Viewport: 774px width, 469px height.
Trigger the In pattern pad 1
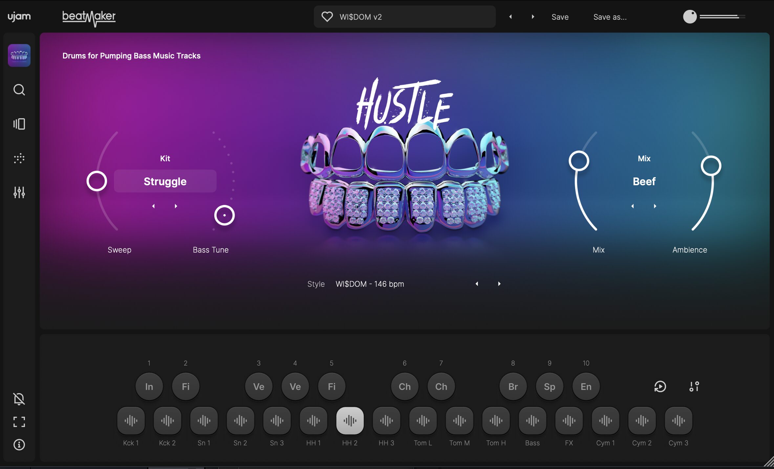pyautogui.click(x=149, y=387)
